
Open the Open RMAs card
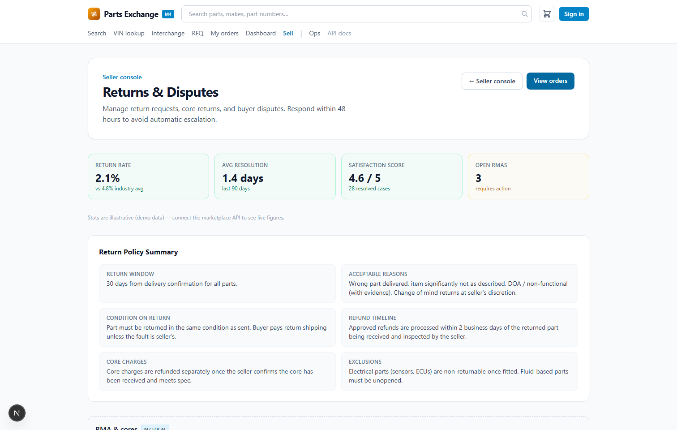[529, 176]
